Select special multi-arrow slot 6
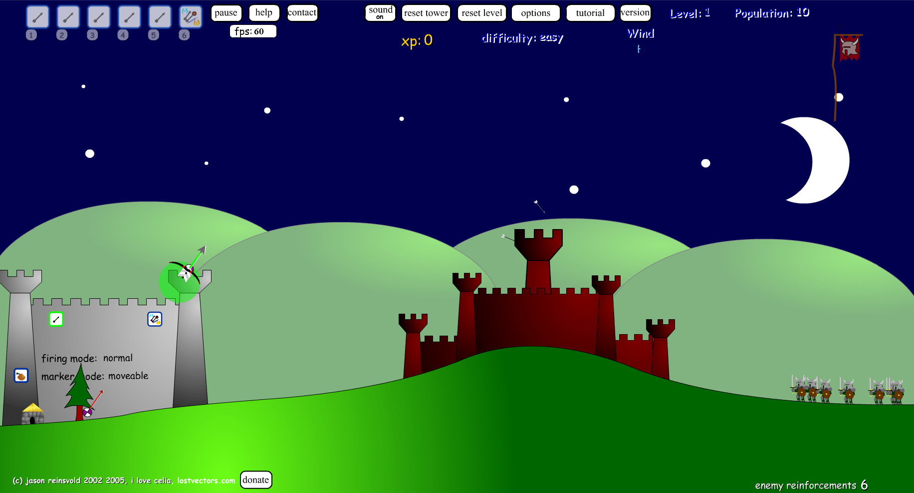The width and height of the screenshot is (914, 493). tap(191, 17)
